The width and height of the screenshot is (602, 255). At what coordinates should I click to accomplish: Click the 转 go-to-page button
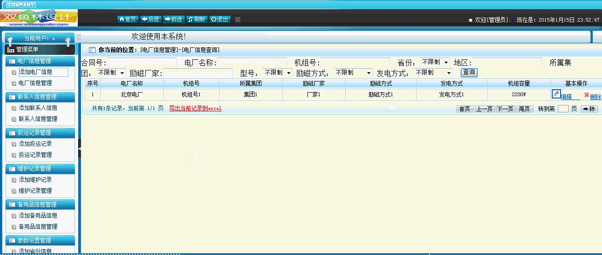click(589, 109)
